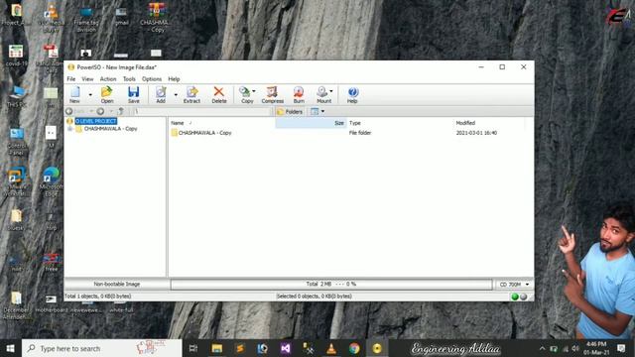Image resolution: width=635 pixels, height=357 pixels.
Task: Show hidden system tray icons
Action: (x=543, y=348)
